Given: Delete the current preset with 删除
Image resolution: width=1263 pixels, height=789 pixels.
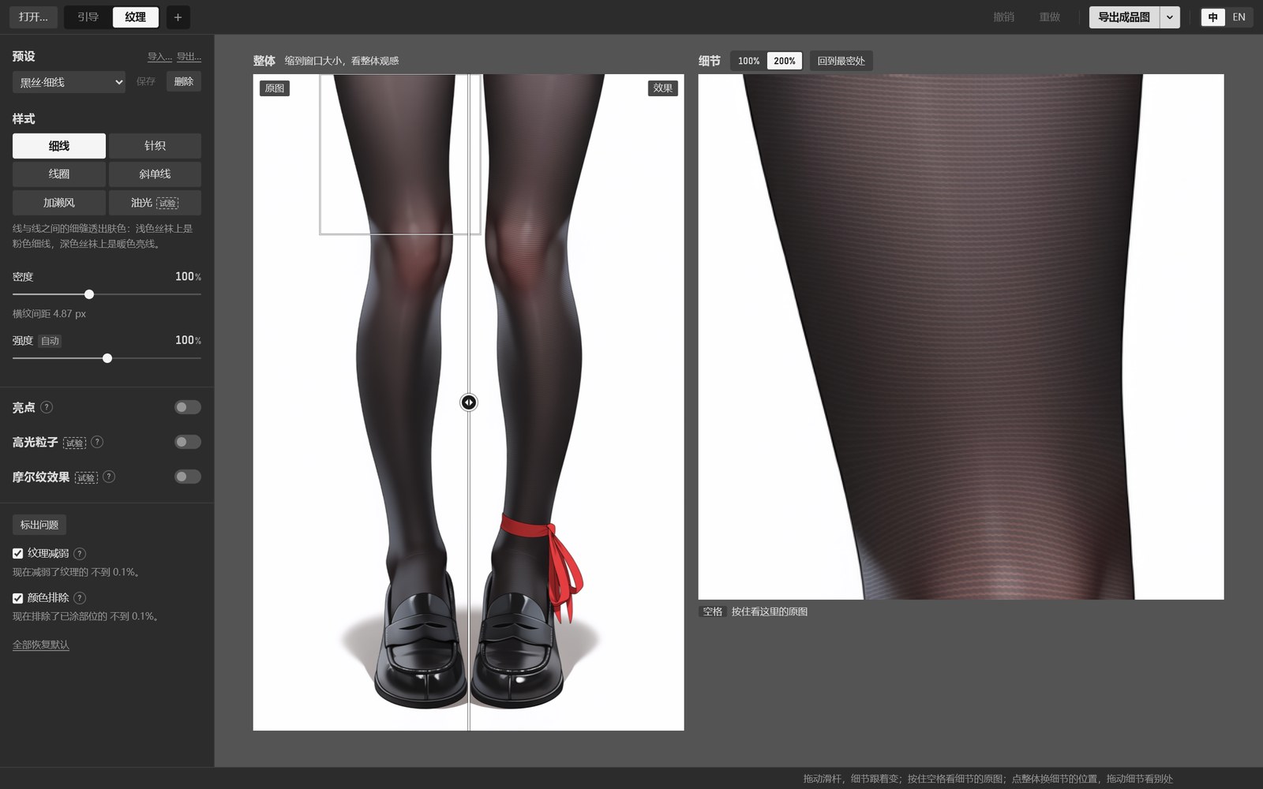Looking at the screenshot, I should (184, 81).
